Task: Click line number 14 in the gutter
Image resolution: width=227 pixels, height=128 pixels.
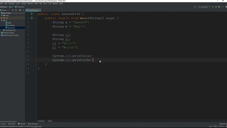Action: 28,68
